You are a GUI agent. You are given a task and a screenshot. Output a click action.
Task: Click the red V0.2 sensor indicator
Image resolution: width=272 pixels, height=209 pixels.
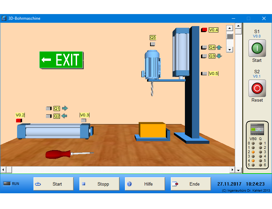click(19, 120)
